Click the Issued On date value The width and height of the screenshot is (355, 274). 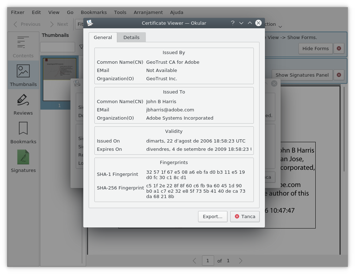pyautogui.click(x=196, y=141)
